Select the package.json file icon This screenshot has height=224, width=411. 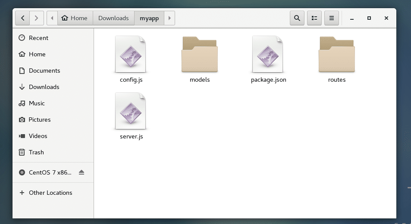click(x=268, y=54)
